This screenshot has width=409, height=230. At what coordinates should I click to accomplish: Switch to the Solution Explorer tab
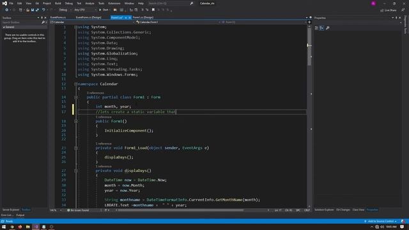click(x=324, y=210)
